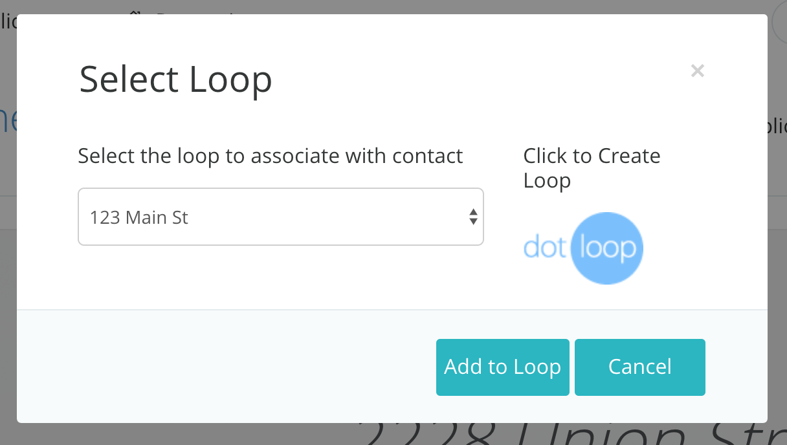Click the Select Loop dialog title
The height and width of the screenshot is (445, 787).
pyautogui.click(x=175, y=78)
